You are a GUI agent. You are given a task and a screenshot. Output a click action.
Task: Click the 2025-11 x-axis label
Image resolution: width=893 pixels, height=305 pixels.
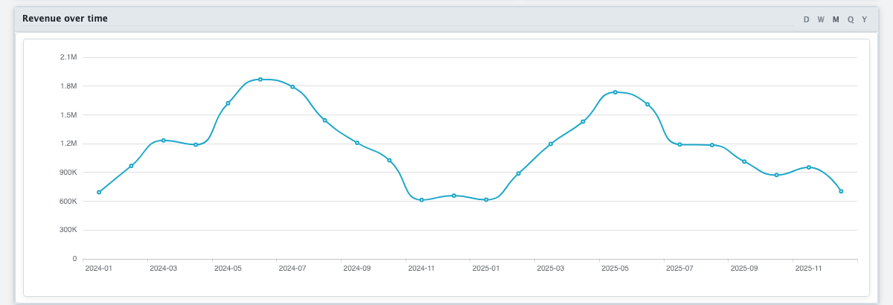tap(809, 268)
